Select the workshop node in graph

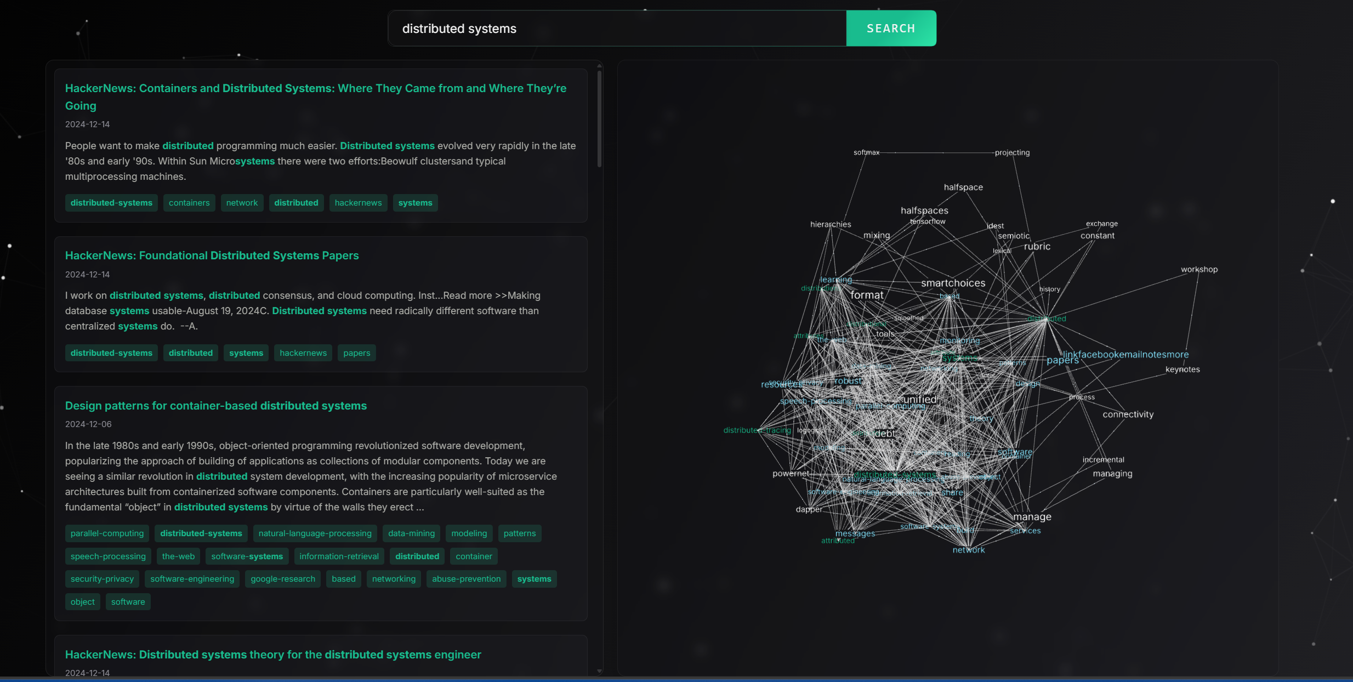1199,270
